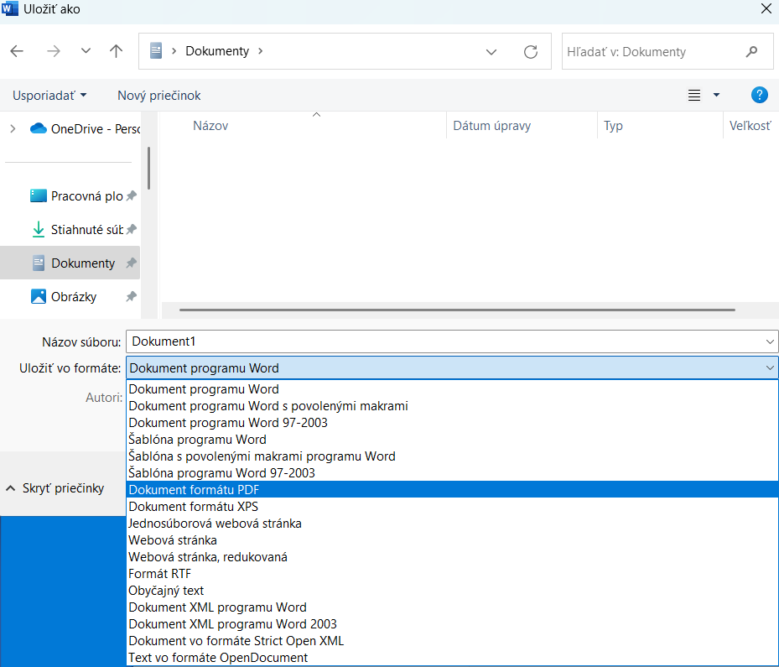Choose Dokument programu Word 97-2003
The width and height of the screenshot is (779, 667).
[x=452, y=423]
